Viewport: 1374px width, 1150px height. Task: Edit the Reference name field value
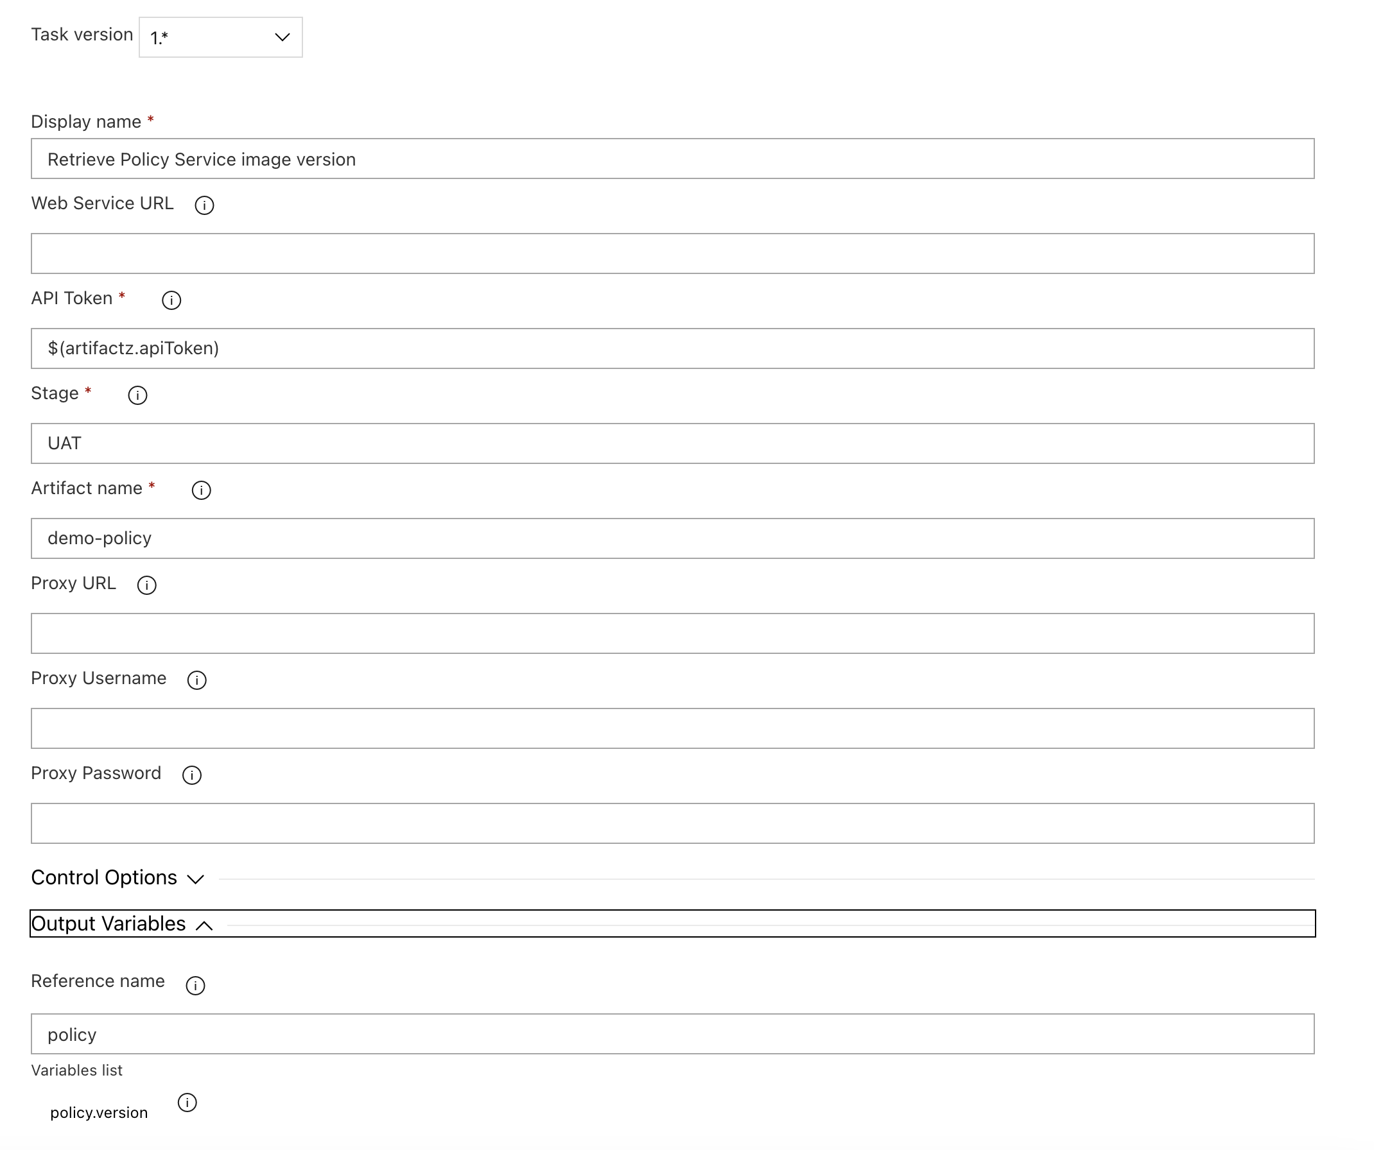click(x=674, y=1034)
